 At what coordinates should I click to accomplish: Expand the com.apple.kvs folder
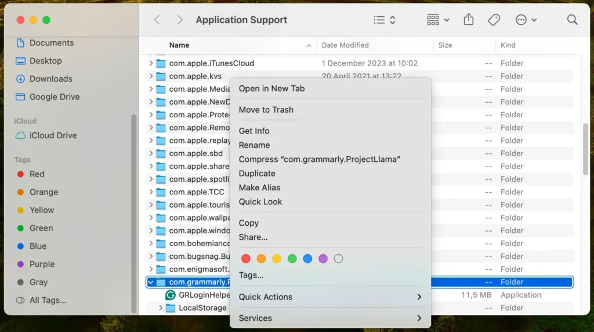[151, 76]
